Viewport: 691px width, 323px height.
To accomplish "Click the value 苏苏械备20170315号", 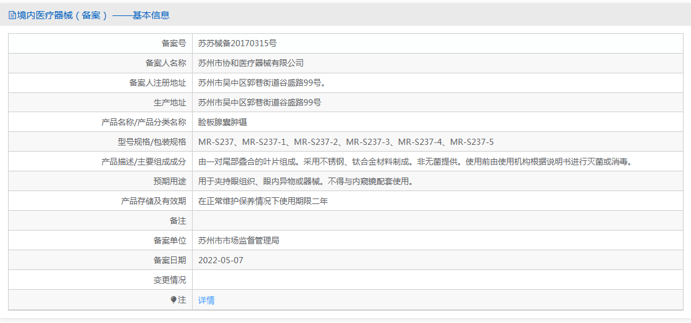I will coord(237,44).
